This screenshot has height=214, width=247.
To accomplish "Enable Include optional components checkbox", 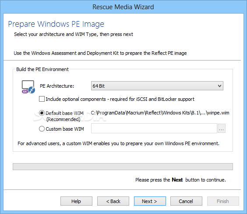I will click(42, 99).
